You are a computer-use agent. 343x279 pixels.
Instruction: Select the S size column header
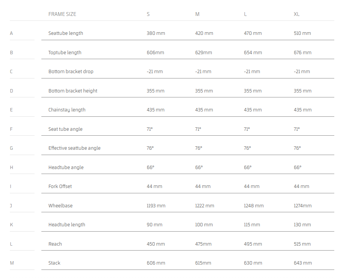(148, 14)
